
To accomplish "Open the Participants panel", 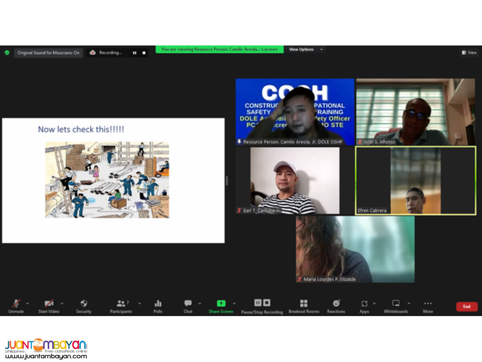I will pyautogui.click(x=120, y=304).
